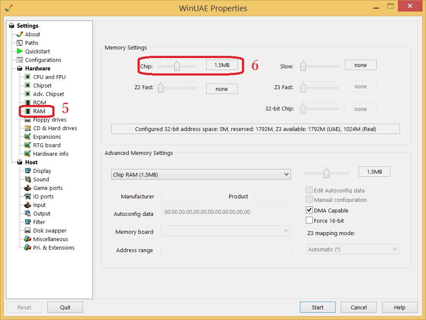
Task: Click the Quit button
Action: [x=65, y=307]
